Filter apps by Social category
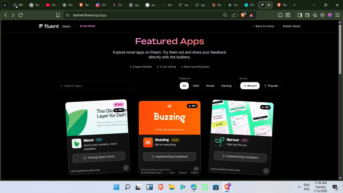This screenshot has height=193, width=343. coord(210,86)
